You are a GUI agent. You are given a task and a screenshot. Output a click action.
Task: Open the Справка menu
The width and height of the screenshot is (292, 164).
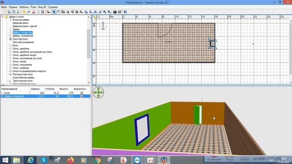click(53, 7)
